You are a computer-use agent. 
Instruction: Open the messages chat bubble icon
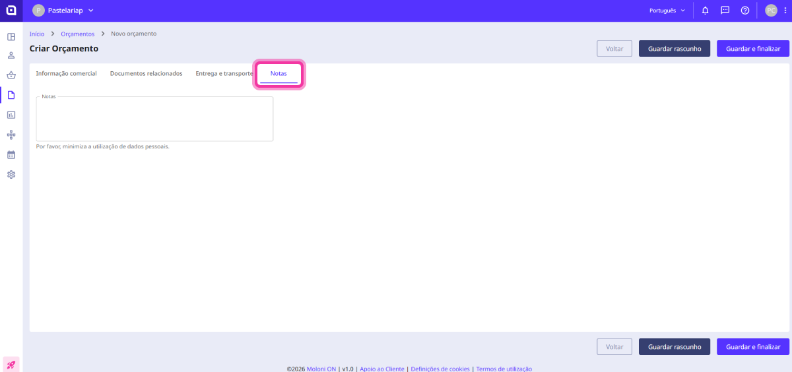pyautogui.click(x=725, y=11)
